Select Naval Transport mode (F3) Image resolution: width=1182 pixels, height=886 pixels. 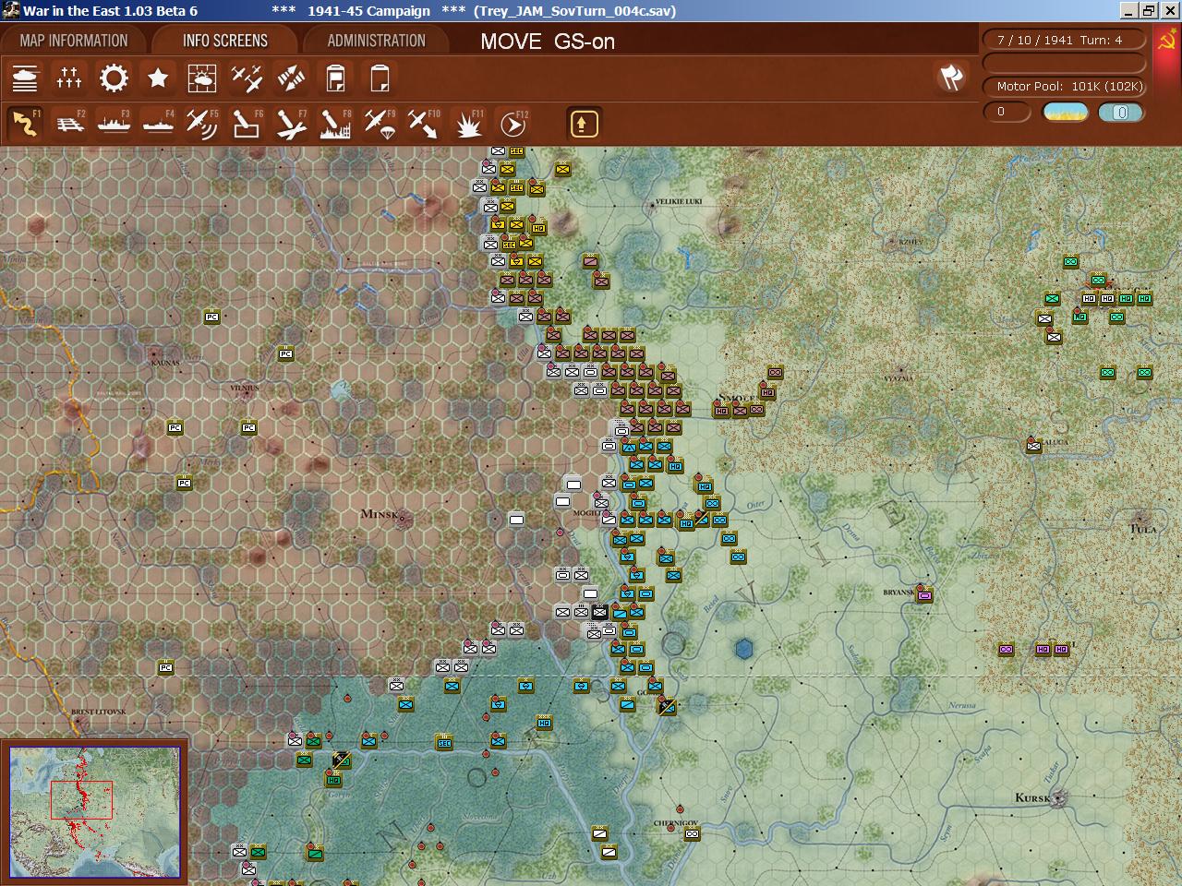coord(114,123)
